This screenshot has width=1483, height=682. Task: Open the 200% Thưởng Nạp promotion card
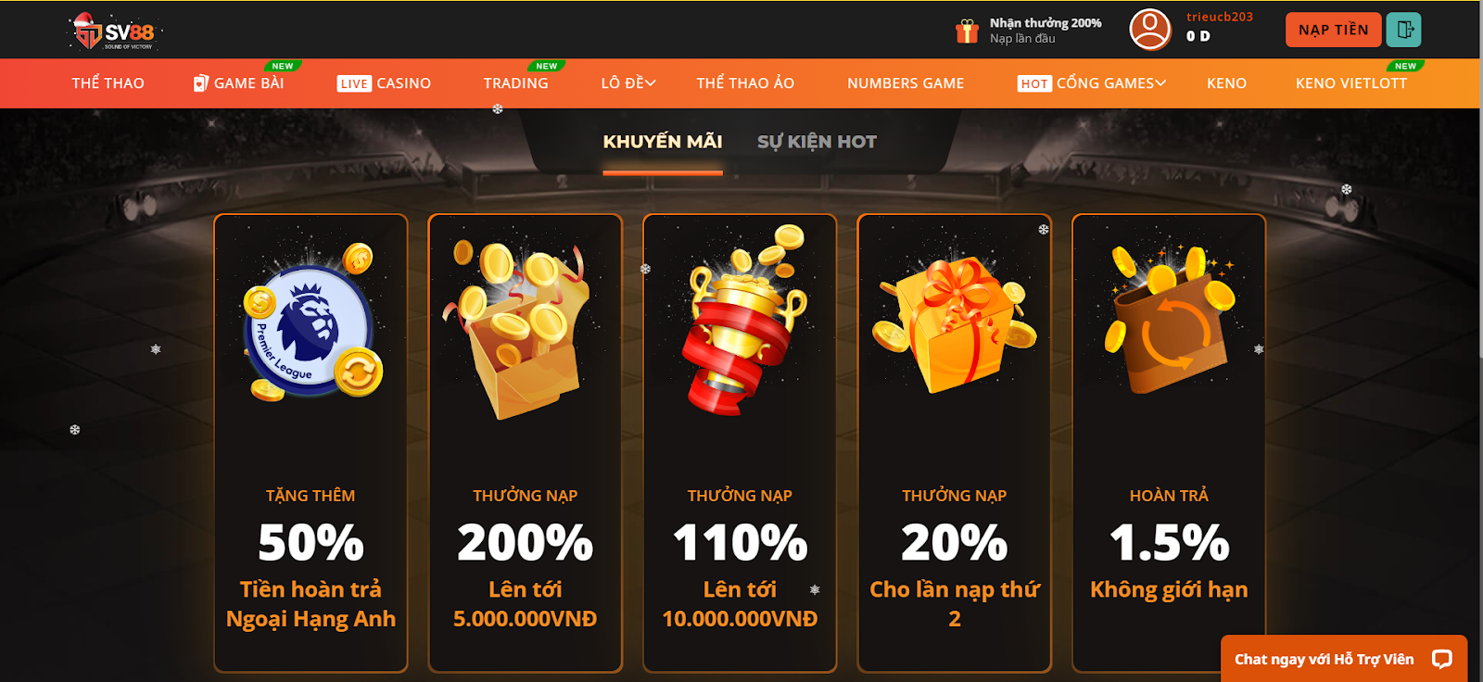[x=526, y=443]
